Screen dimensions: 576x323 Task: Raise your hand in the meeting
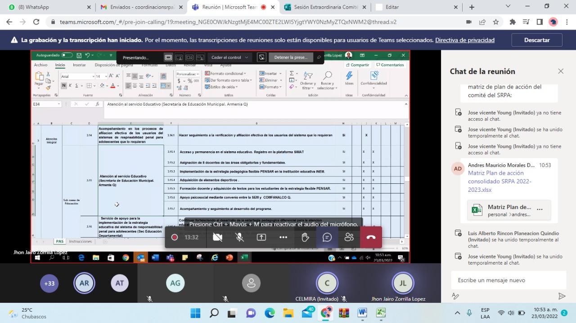pyautogui.click(x=305, y=237)
